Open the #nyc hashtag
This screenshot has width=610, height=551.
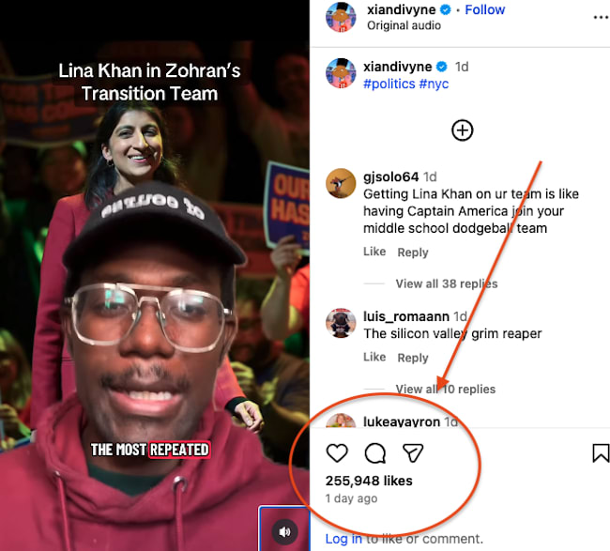coord(434,84)
